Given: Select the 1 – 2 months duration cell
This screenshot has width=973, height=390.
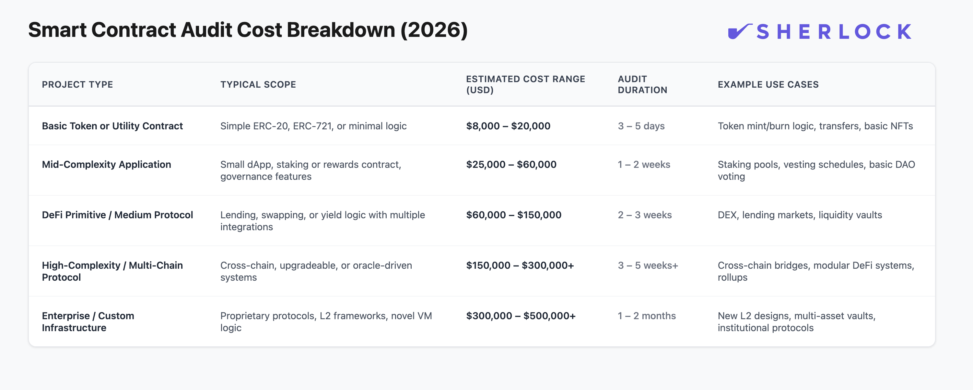Looking at the screenshot, I should (x=647, y=316).
